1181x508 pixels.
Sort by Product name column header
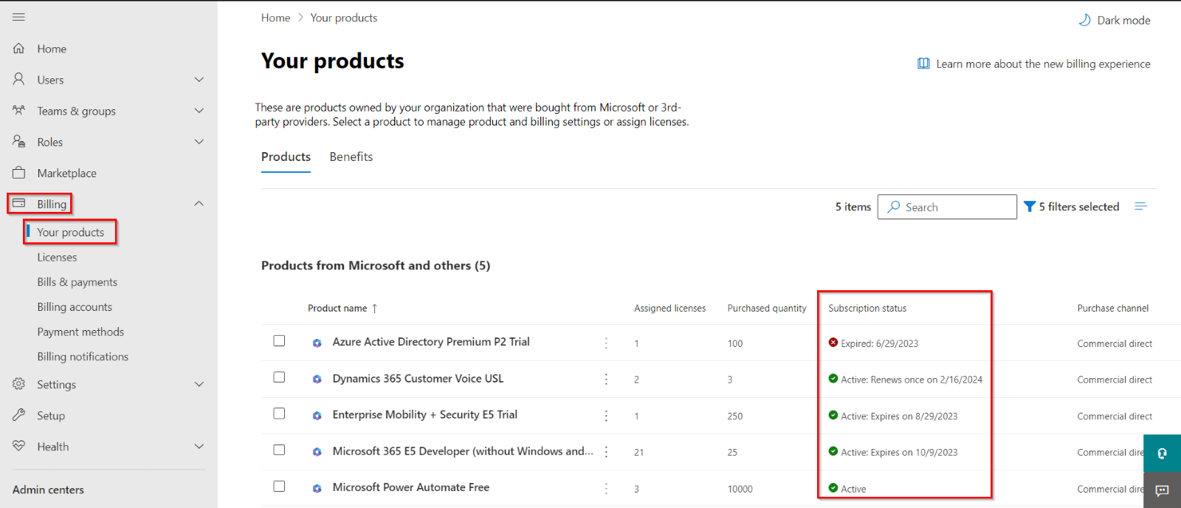[x=337, y=309]
